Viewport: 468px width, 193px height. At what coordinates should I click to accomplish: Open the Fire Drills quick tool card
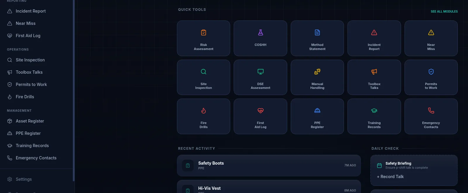[x=204, y=116]
